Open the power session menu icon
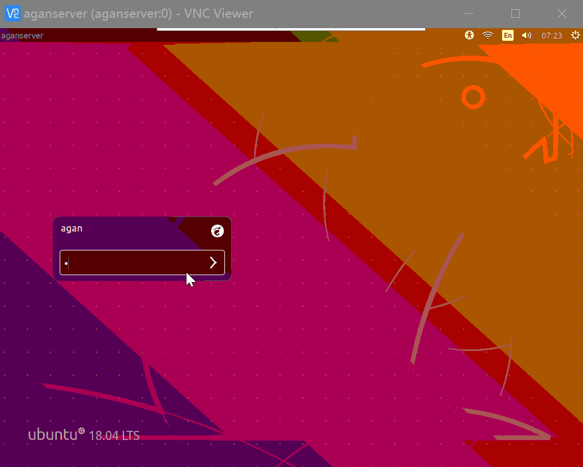This screenshot has width=583, height=467. click(x=575, y=36)
